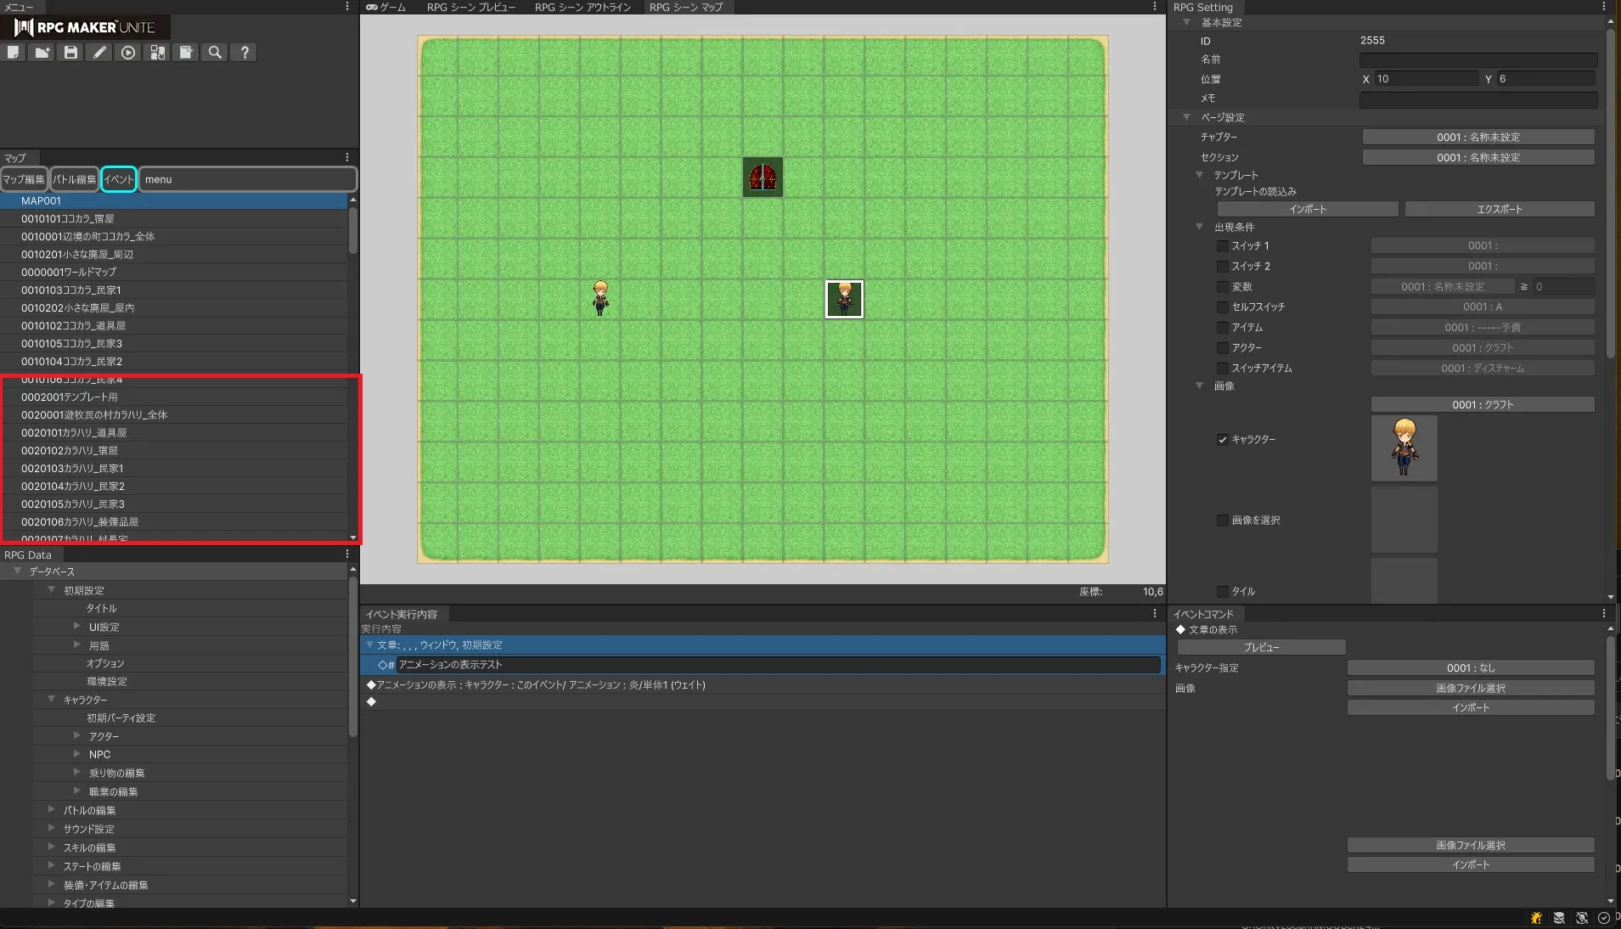Click the yellow debugger bug status icon
This screenshot has width=1621, height=929.
[x=1536, y=918]
